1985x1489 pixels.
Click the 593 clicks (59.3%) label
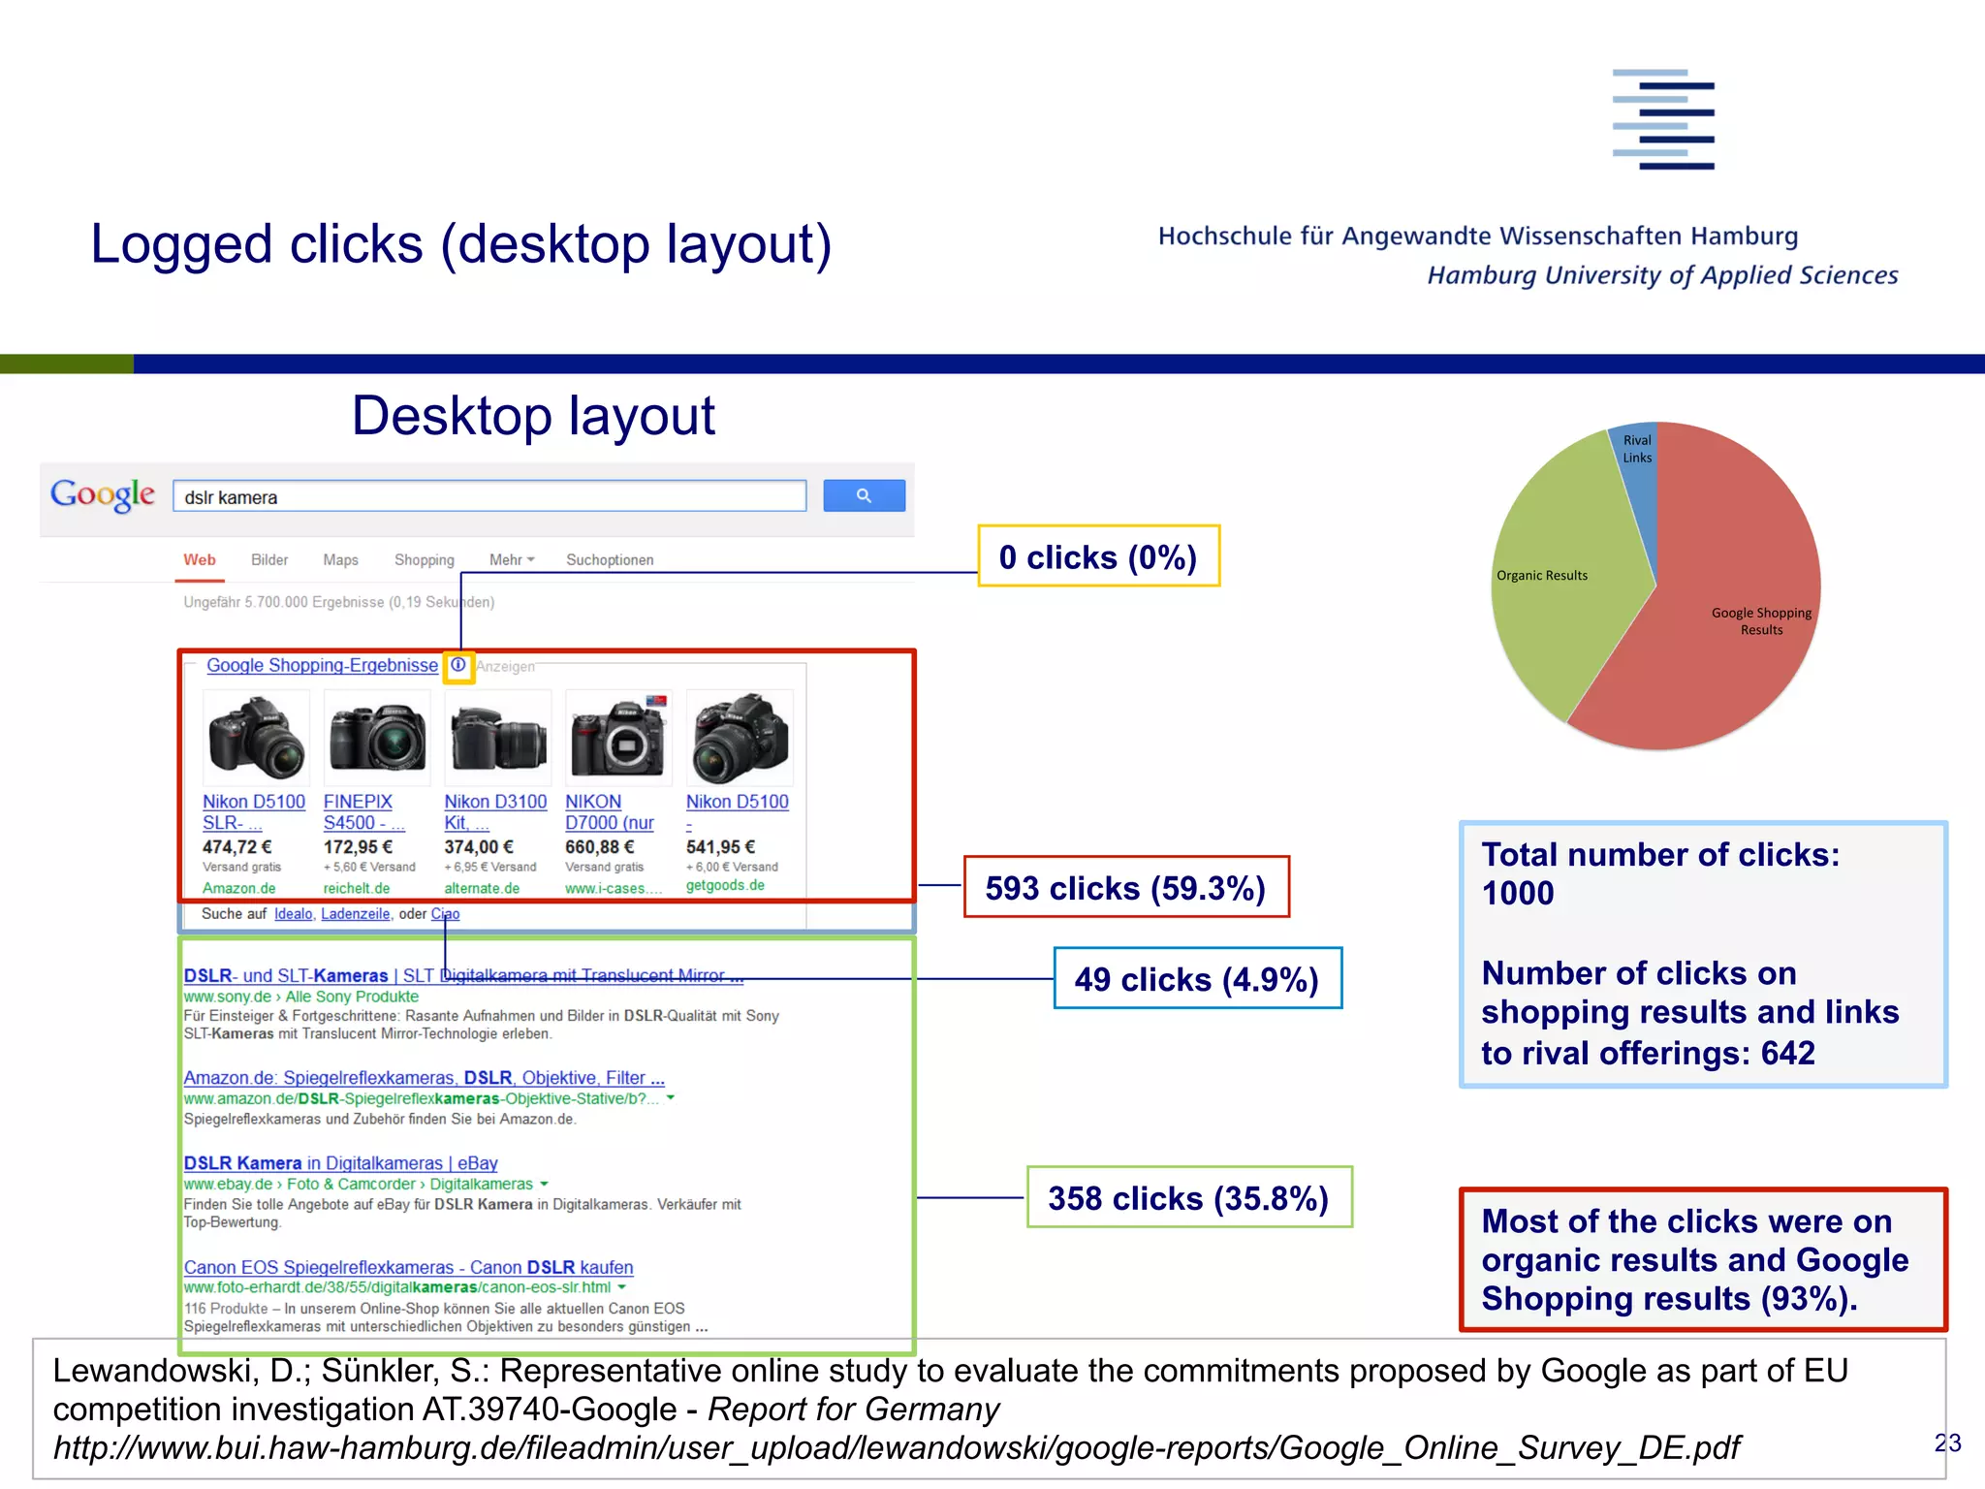[x=1126, y=887]
